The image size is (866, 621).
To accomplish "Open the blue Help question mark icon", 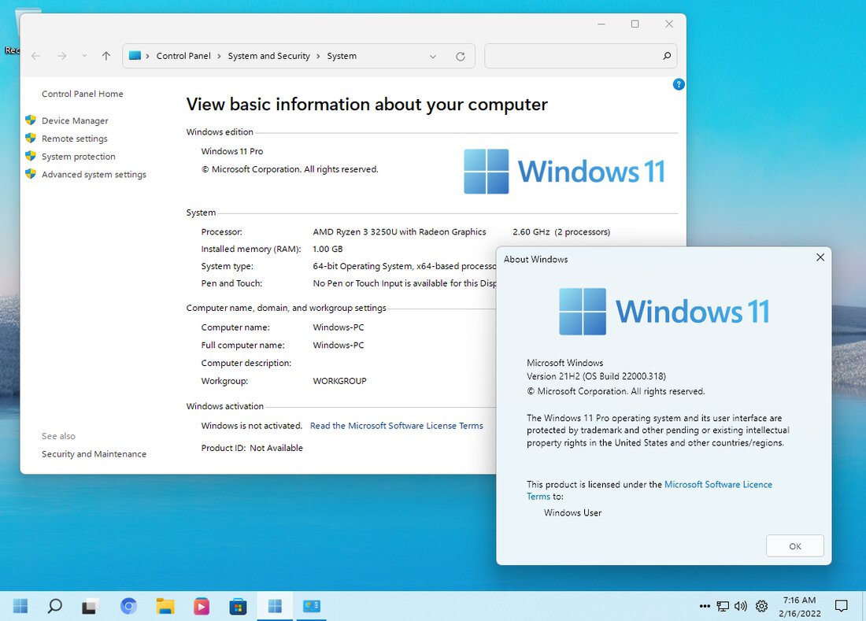I will (x=679, y=84).
